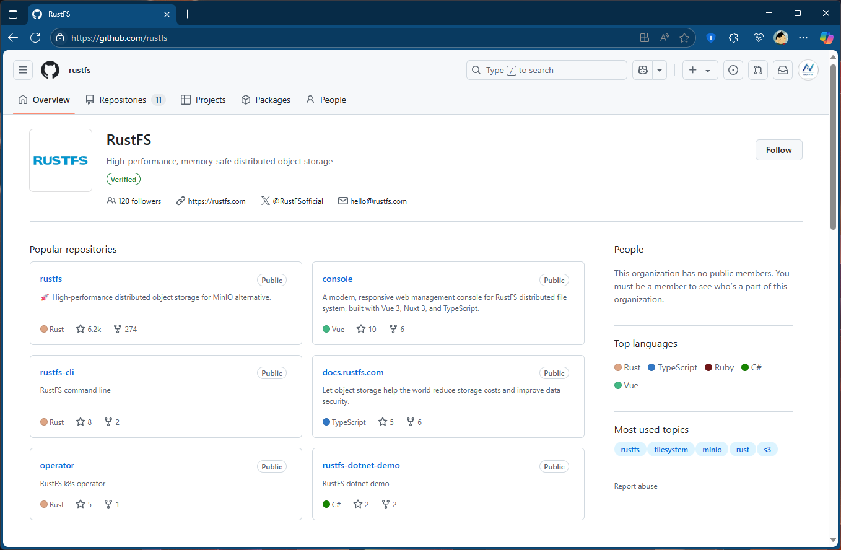
Task: Open the operator repository
Action: tap(57, 465)
